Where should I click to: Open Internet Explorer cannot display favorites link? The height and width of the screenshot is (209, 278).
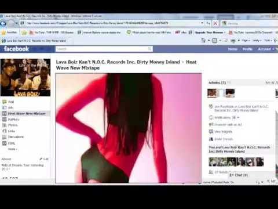tap(99, 33)
